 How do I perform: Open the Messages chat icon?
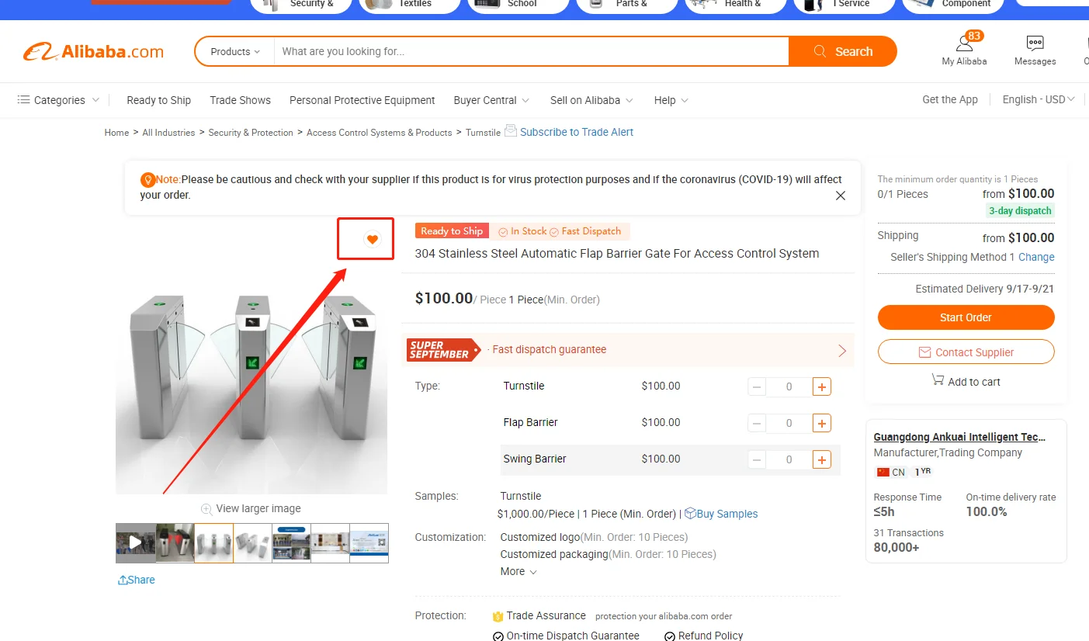[x=1035, y=43]
